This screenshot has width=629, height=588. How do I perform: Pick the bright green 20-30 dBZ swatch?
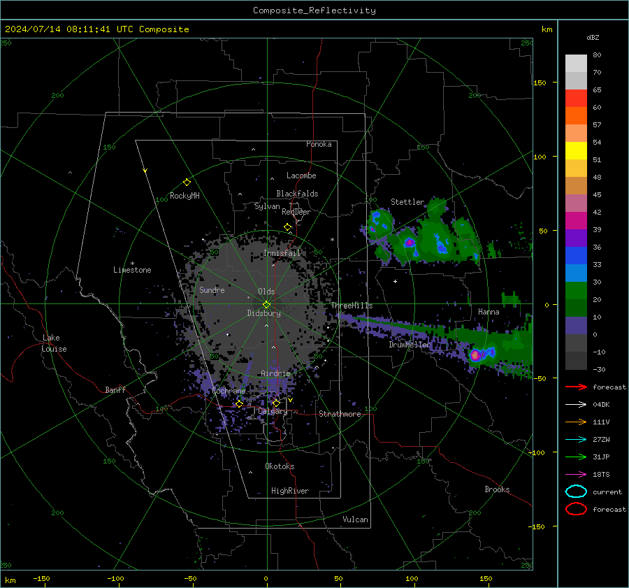[x=576, y=291]
